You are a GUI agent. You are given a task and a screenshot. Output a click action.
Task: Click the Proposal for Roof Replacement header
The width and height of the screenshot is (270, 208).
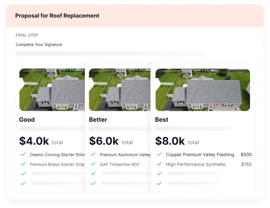pyautogui.click(x=57, y=16)
